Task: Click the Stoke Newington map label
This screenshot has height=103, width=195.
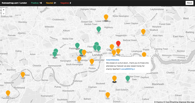Action: tap(121, 16)
